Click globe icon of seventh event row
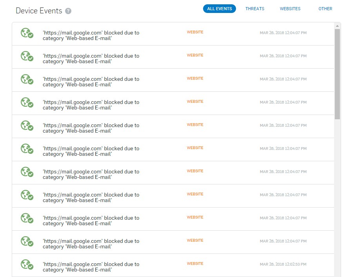Viewport: 345px width, 277px height. coord(27,172)
